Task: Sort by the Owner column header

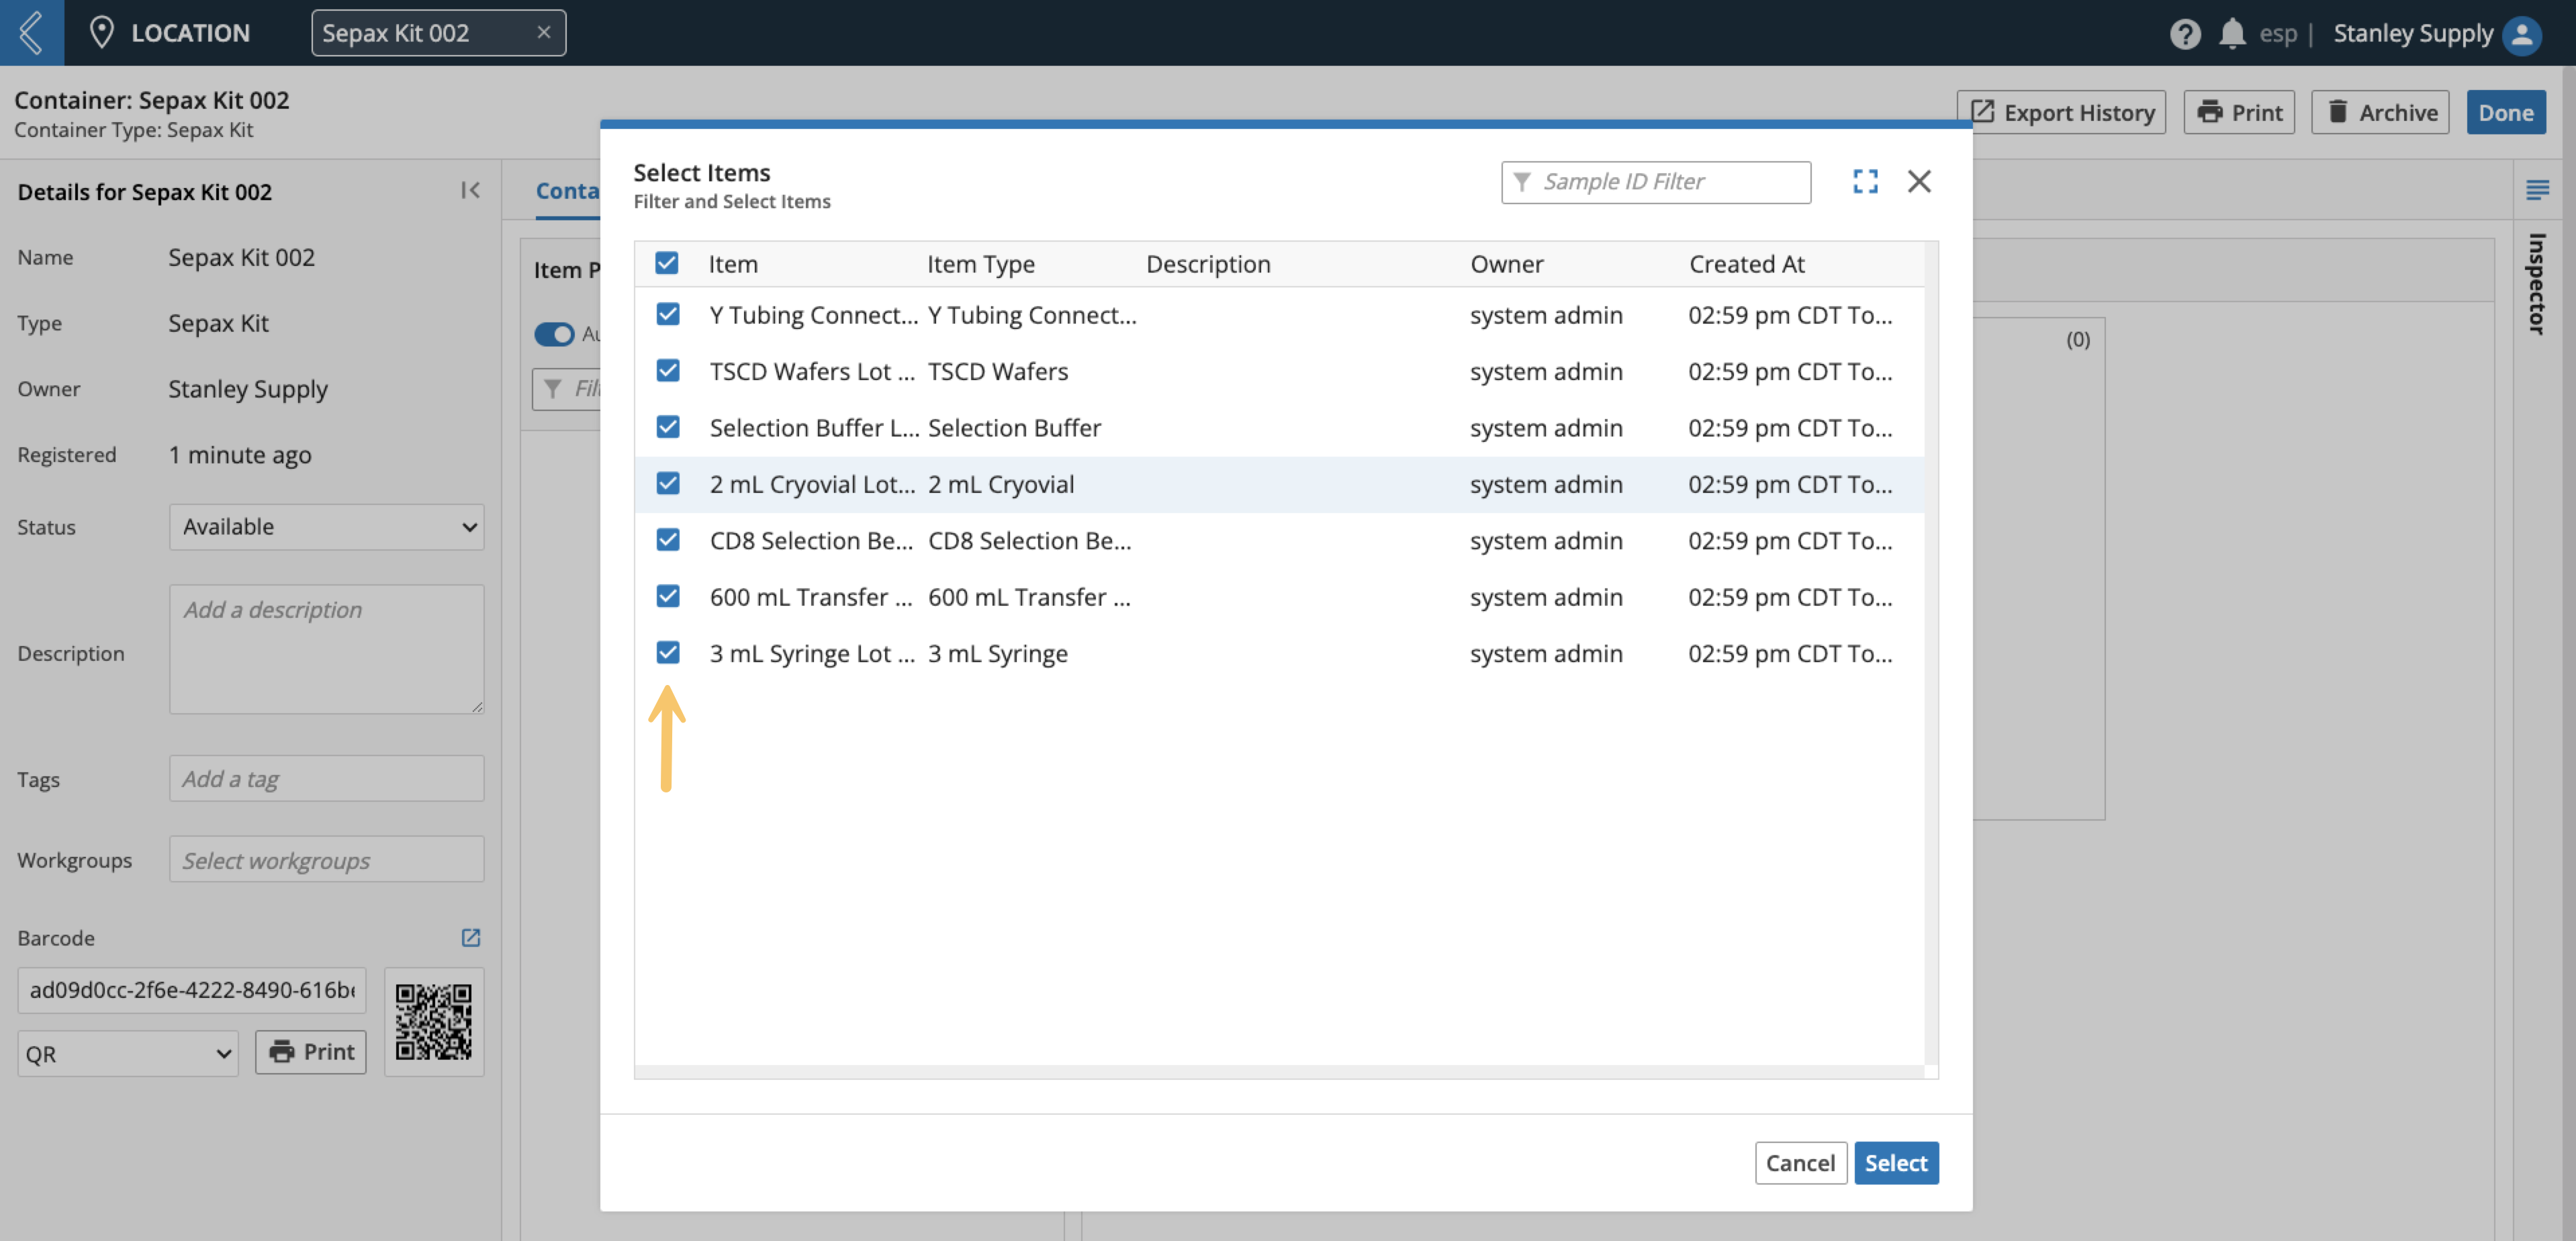Action: coord(1506,264)
